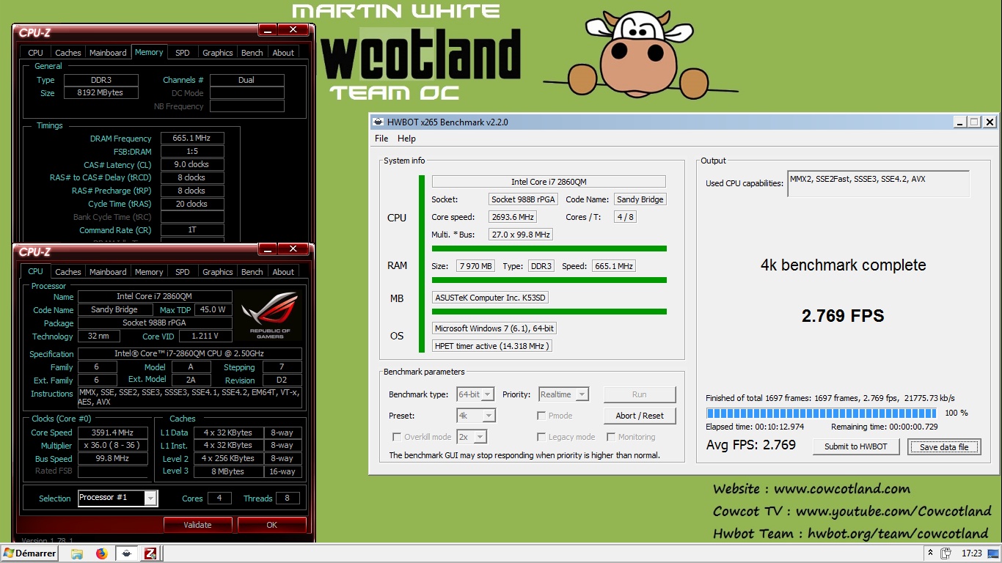Click the Abort / Reset button
This screenshot has height=563, width=1002.
coord(640,416)
